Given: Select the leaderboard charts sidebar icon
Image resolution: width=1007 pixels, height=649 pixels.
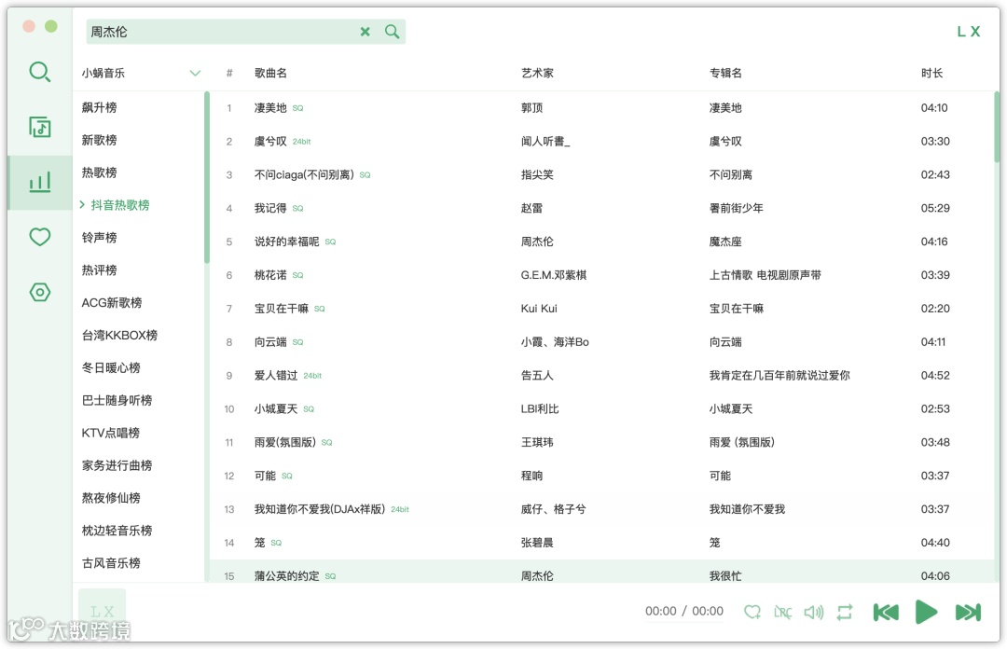Looking at the screenshot, I should pyautogui.click(x=39, y=182).
